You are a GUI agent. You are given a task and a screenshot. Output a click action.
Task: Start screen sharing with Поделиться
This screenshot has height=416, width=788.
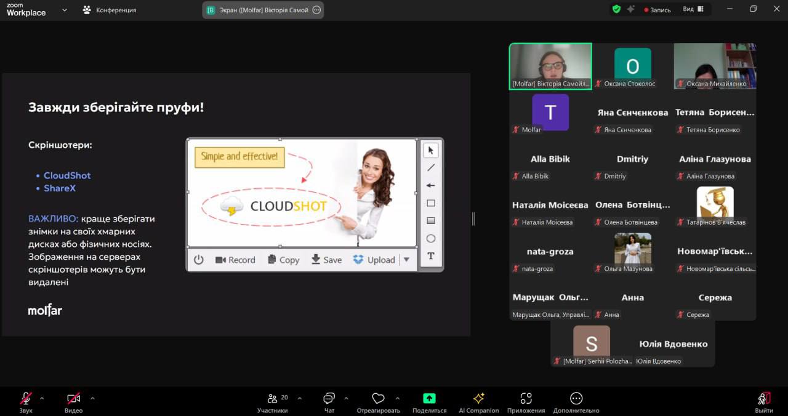pyautogui.click(x=429, y=402)
